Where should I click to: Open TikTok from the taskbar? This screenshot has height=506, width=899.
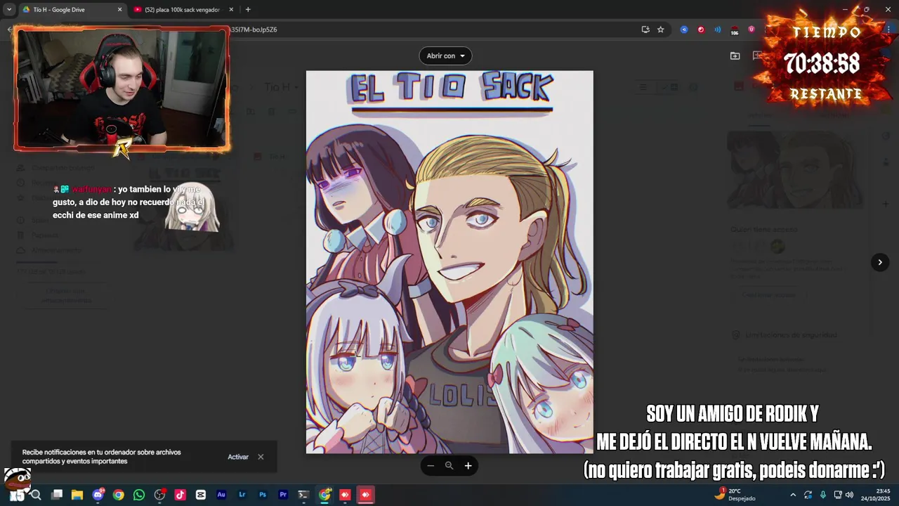point(181,495)
